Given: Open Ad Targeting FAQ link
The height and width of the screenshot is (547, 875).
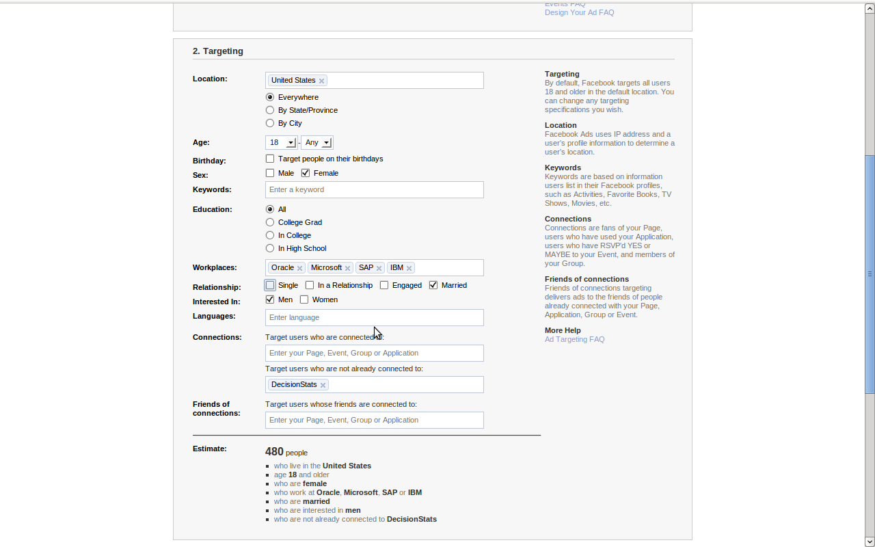Looking at the screenshot, I should 574,339.
